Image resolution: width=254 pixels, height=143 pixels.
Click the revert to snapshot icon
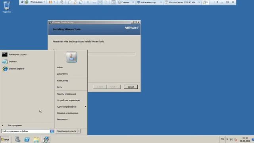pyautogui.click(x=75, y=2)
